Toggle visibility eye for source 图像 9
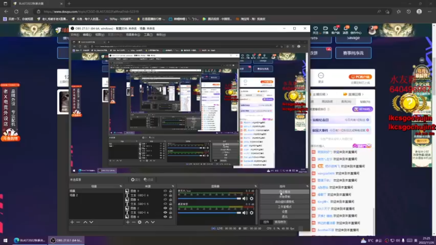The image size is (436, 245). (165, 191)
